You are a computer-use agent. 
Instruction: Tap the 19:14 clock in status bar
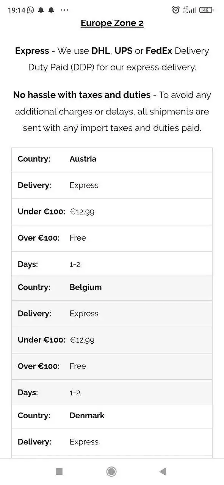tap(16, 10)
